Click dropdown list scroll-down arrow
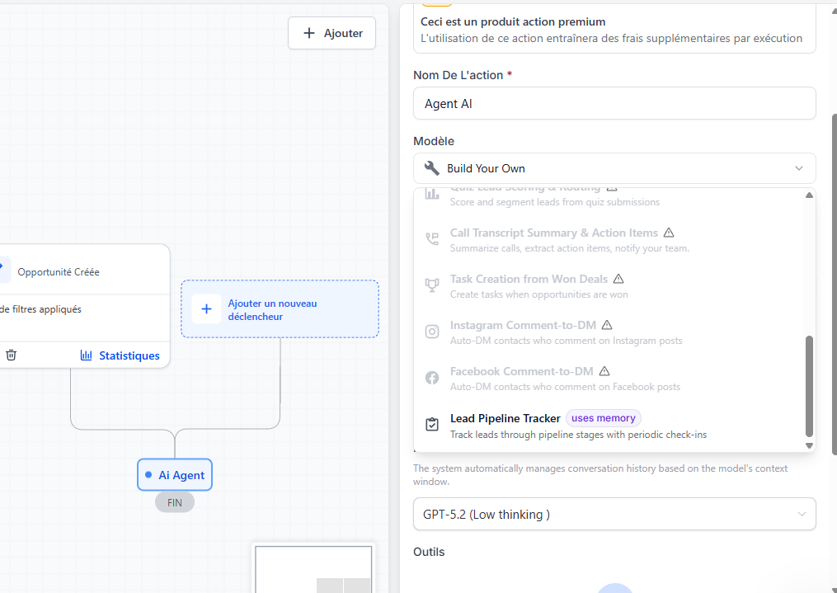 coord(809,445)
